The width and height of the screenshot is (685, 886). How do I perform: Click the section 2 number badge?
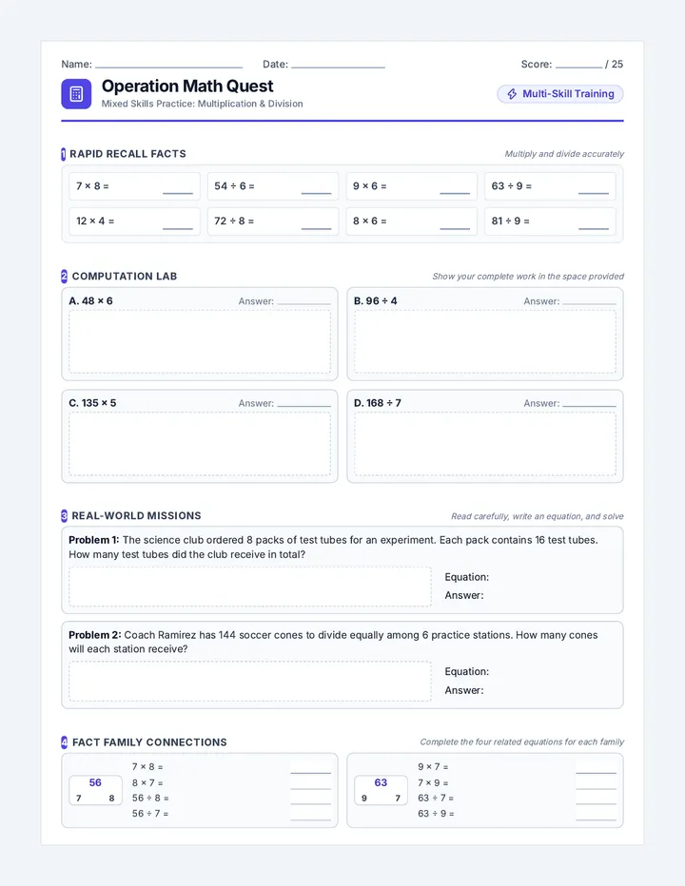64,277
